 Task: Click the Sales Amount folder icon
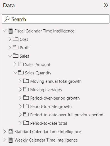tap(21, 64)
